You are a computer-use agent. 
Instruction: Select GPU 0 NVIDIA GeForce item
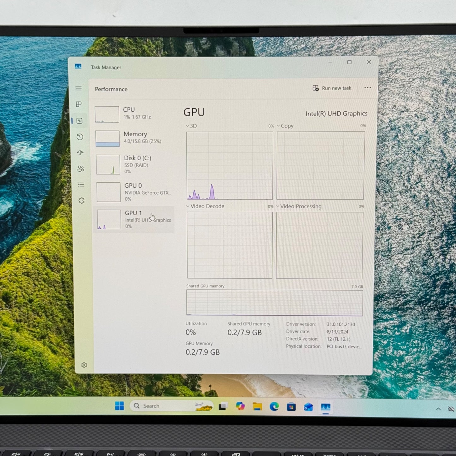[x=134, y=192]
